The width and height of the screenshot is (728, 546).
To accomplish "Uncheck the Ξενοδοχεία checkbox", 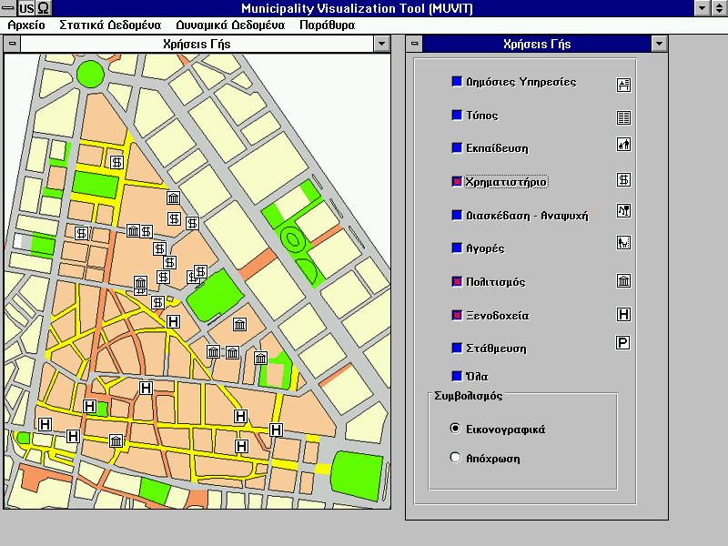I will (x=457, y=315).
